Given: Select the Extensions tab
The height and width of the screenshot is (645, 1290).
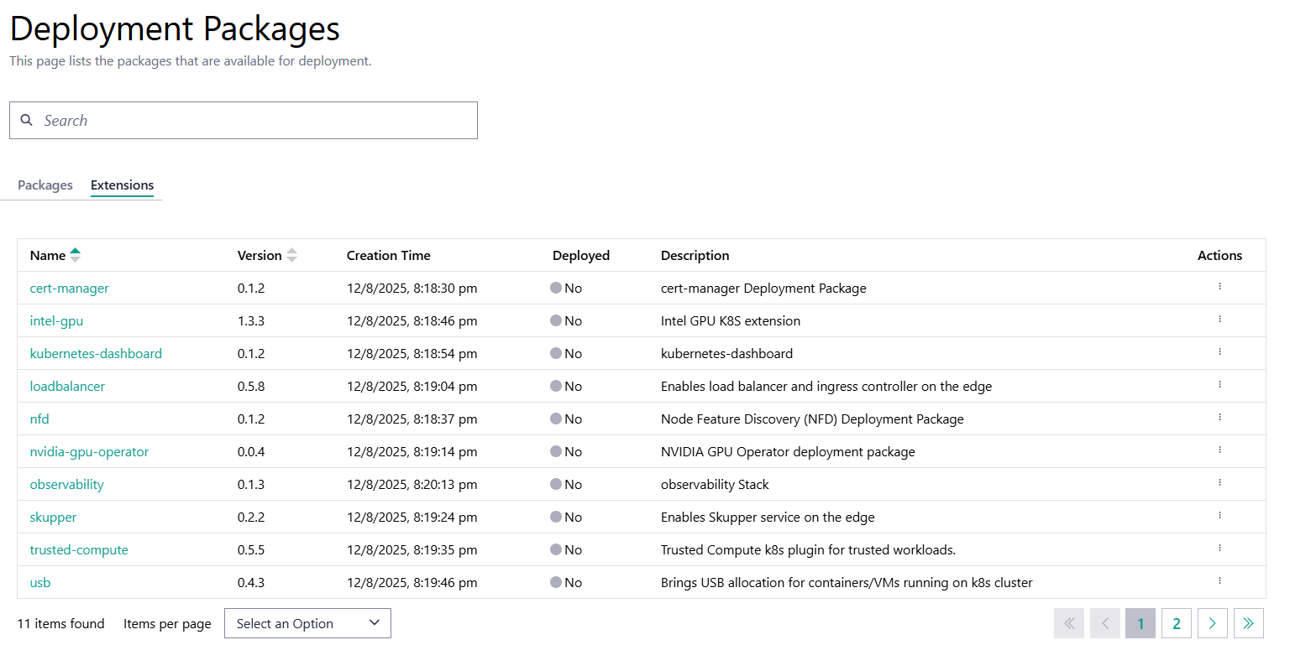Looking at the screenshot, I should (x=122, y=185).
